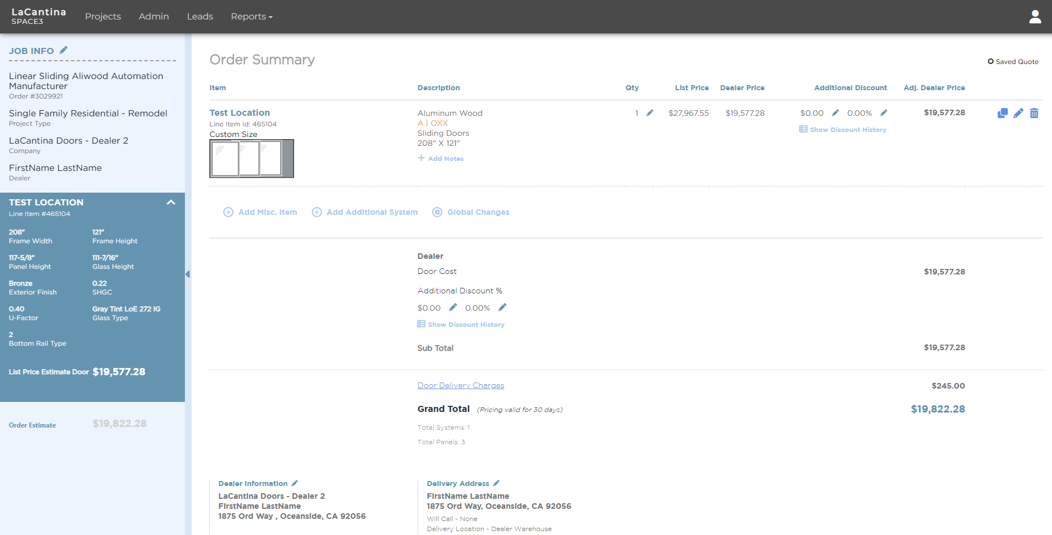The width and height of the screenshot is (1052, 535).
Task: Edit line item $0.00 additional discount
Action: [835, 113]
